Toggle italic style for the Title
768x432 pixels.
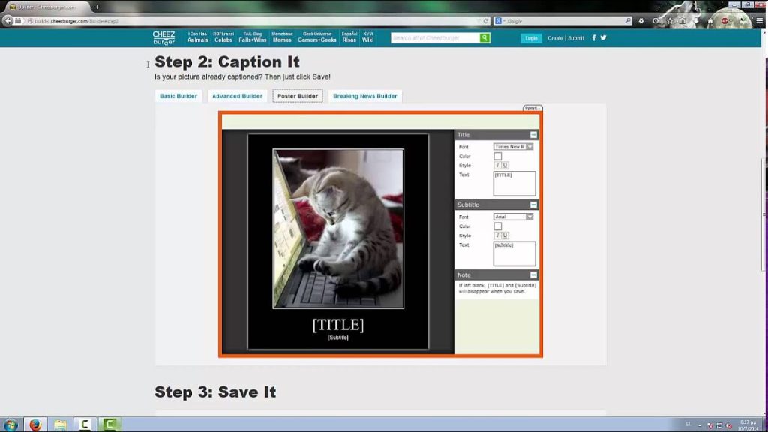pyautogui.click(x=498, y=166)
